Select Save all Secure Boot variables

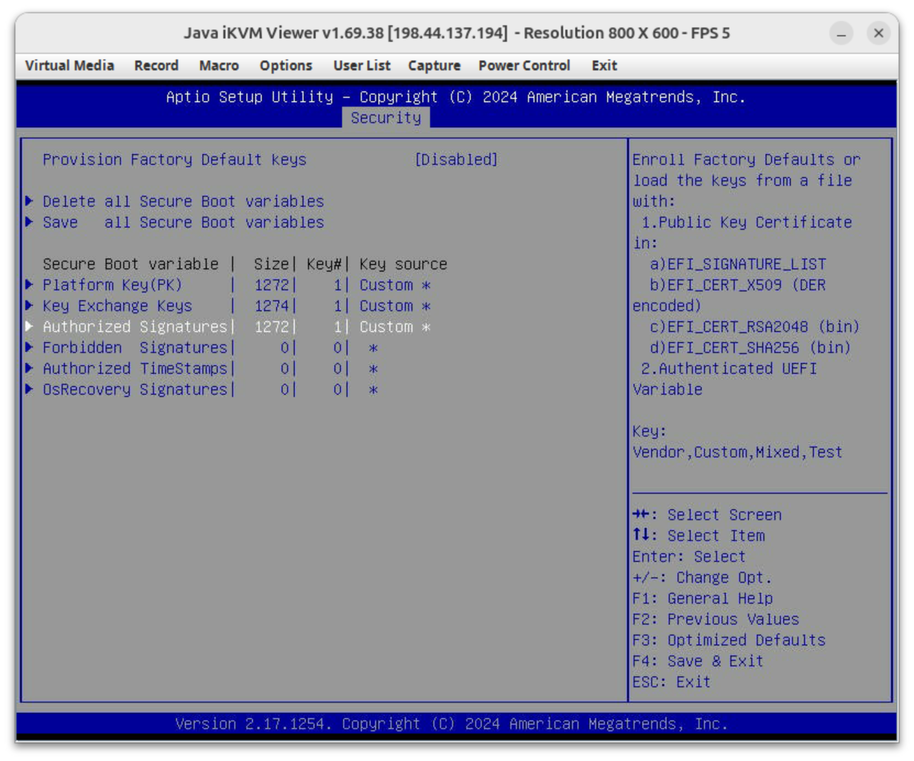tap(183, 222)
